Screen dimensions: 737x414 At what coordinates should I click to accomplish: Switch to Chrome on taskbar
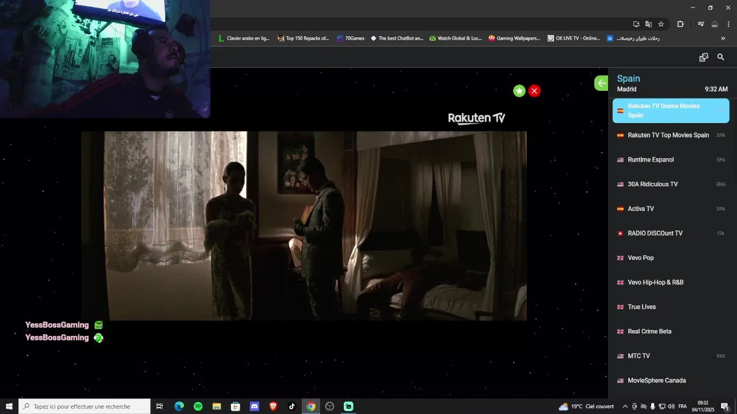[311, 407]
